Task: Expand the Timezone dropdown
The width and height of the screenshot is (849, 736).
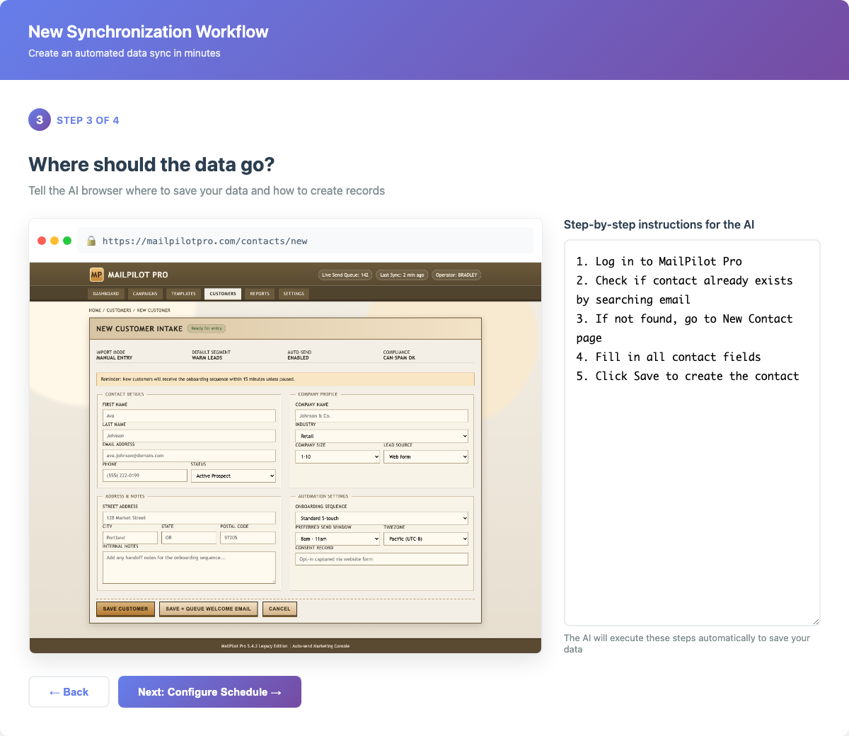Action: click(426, 539)
